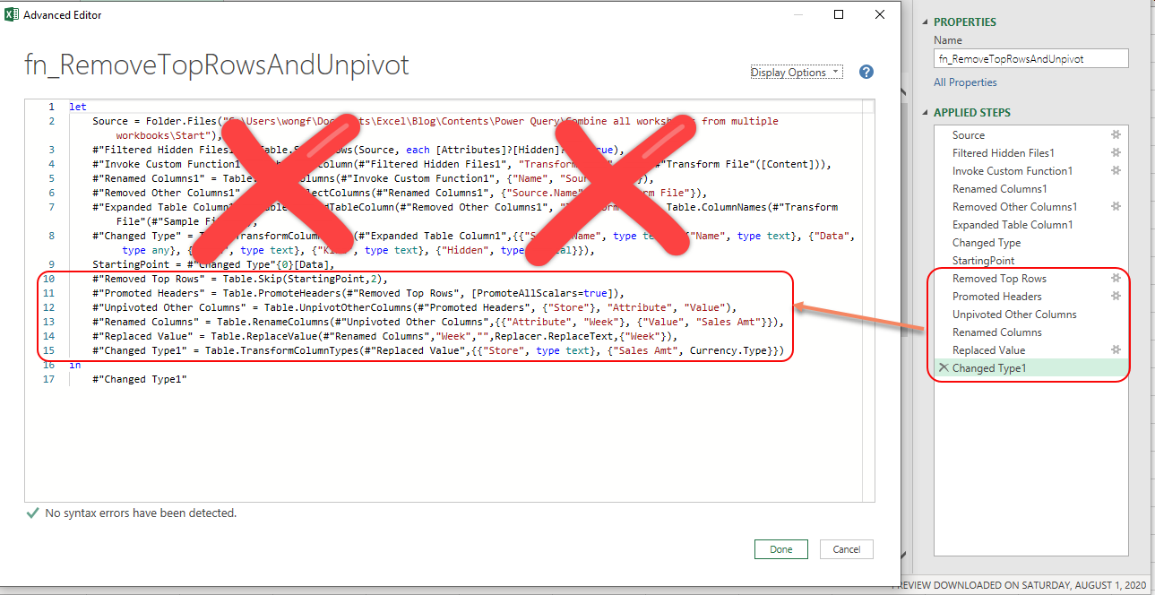Maximize the Advanced Editor window
Screen dimensions: 1155x595
(839, 14)
